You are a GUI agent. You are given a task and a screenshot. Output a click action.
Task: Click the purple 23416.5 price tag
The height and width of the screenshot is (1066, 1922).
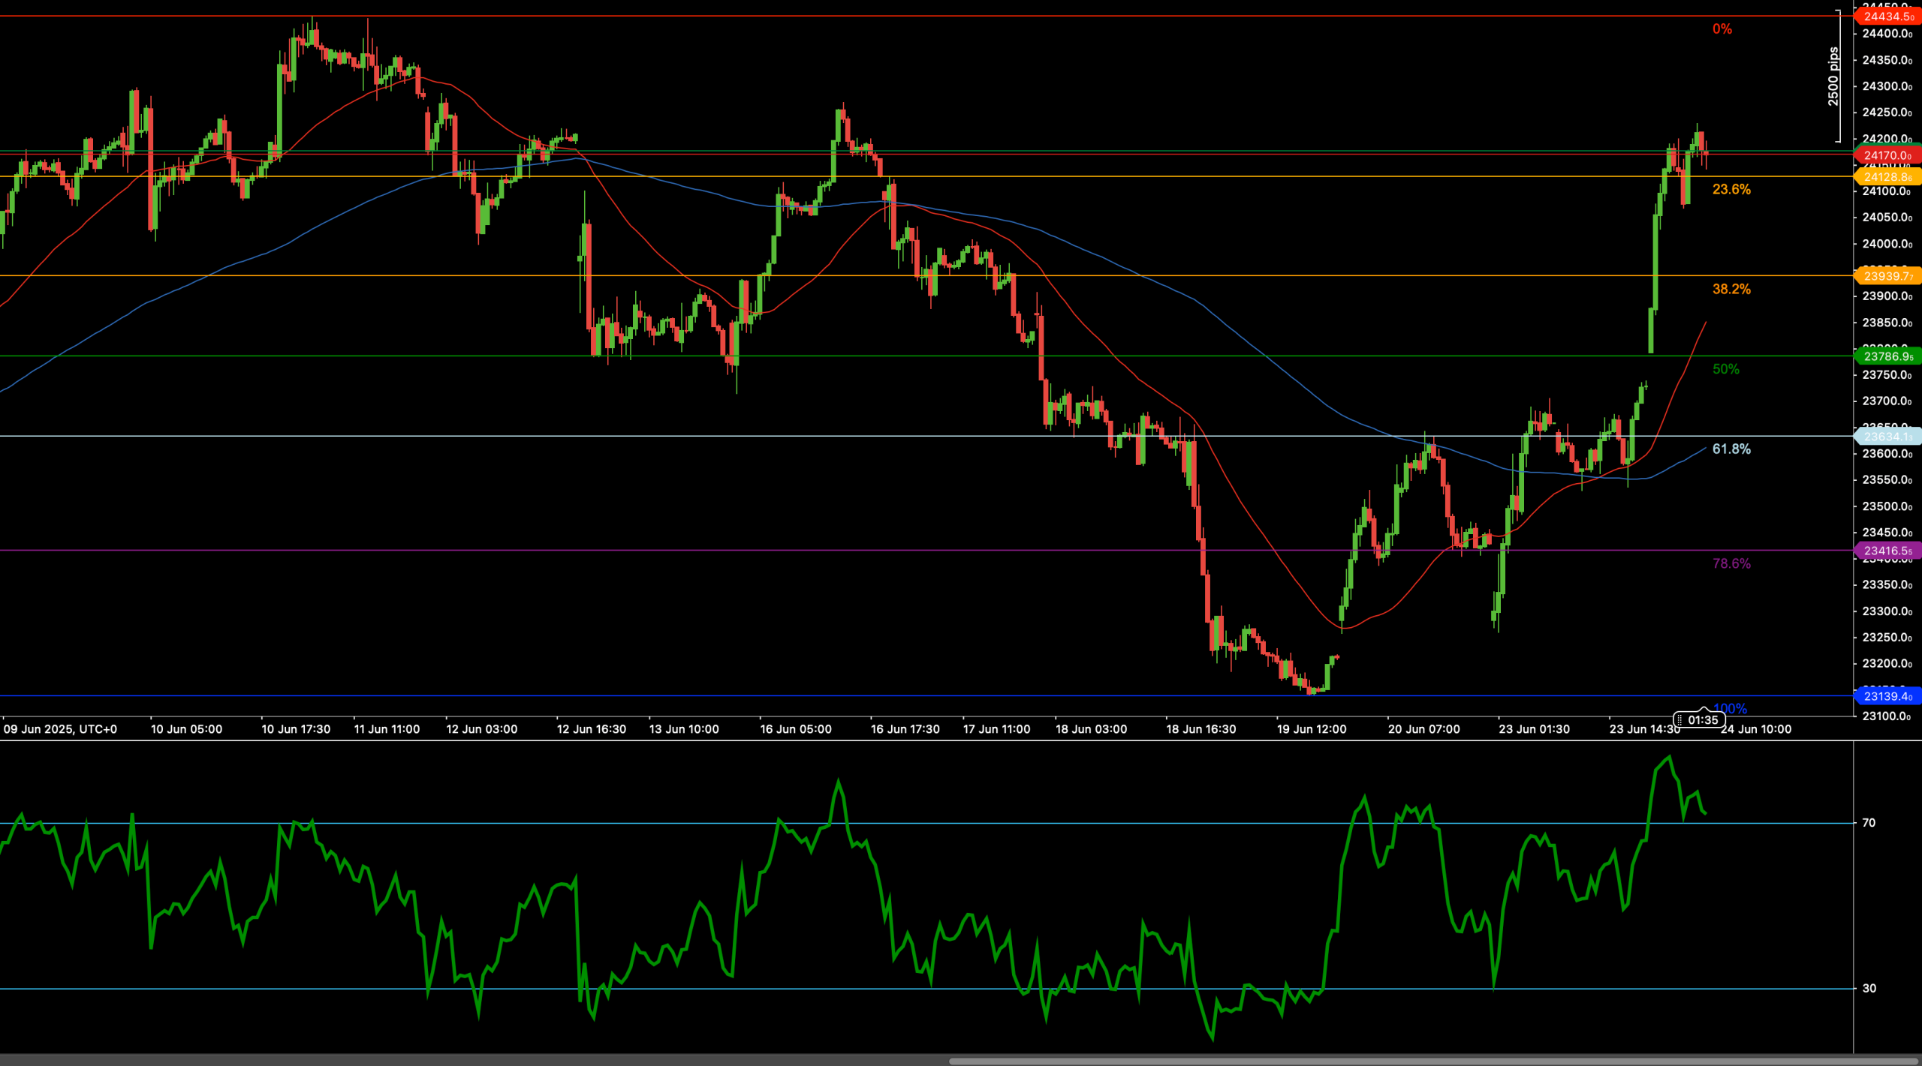pos(1887,551)
